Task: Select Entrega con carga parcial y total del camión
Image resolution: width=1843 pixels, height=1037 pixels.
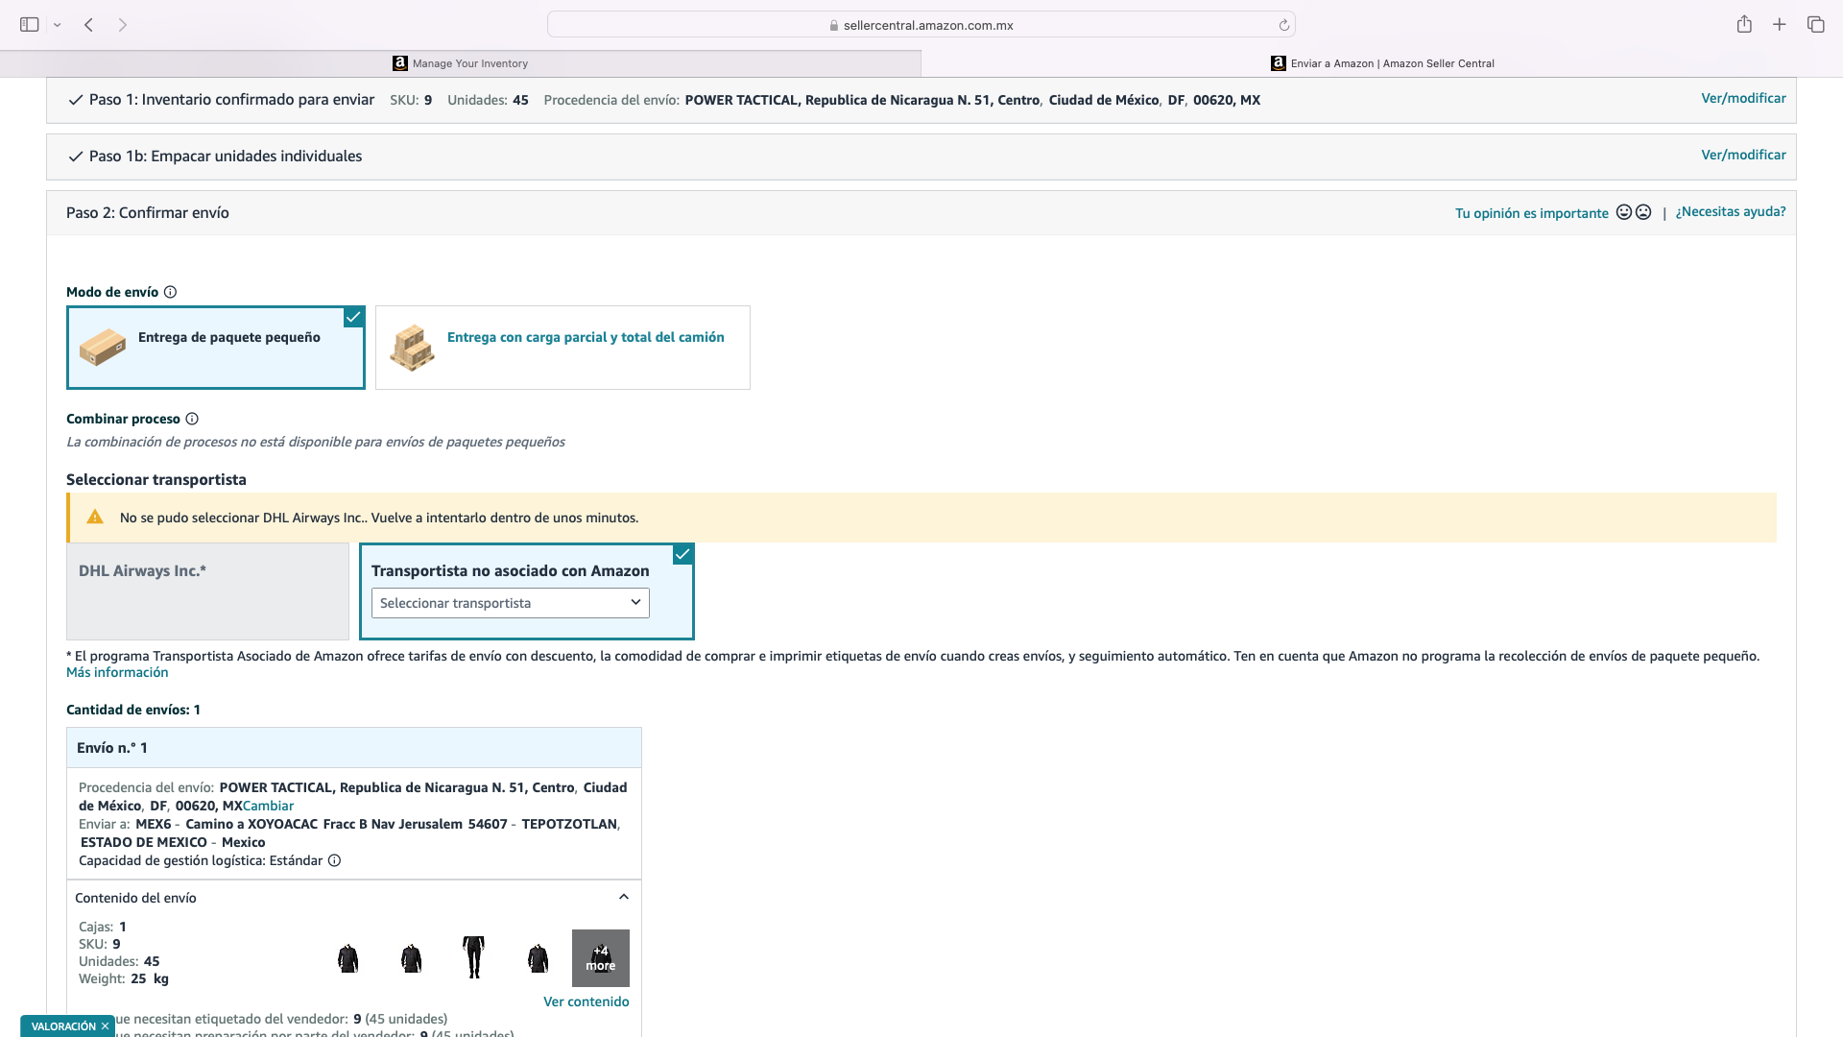Action: pos(562,348)
